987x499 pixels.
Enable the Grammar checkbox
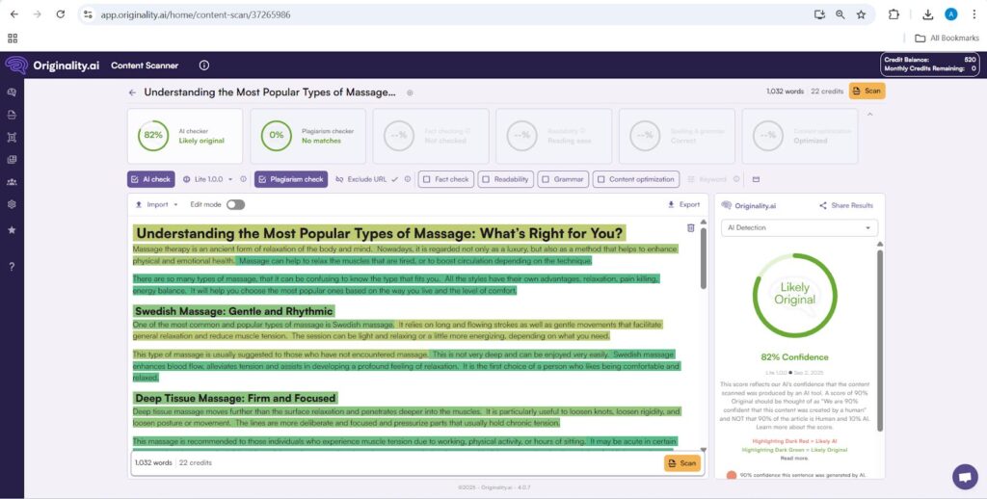click(x=545, y=179)
